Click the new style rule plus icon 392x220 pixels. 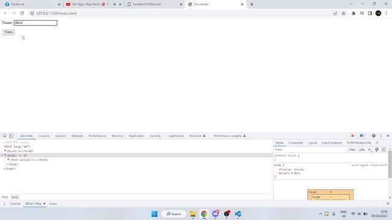pos(370,150)
